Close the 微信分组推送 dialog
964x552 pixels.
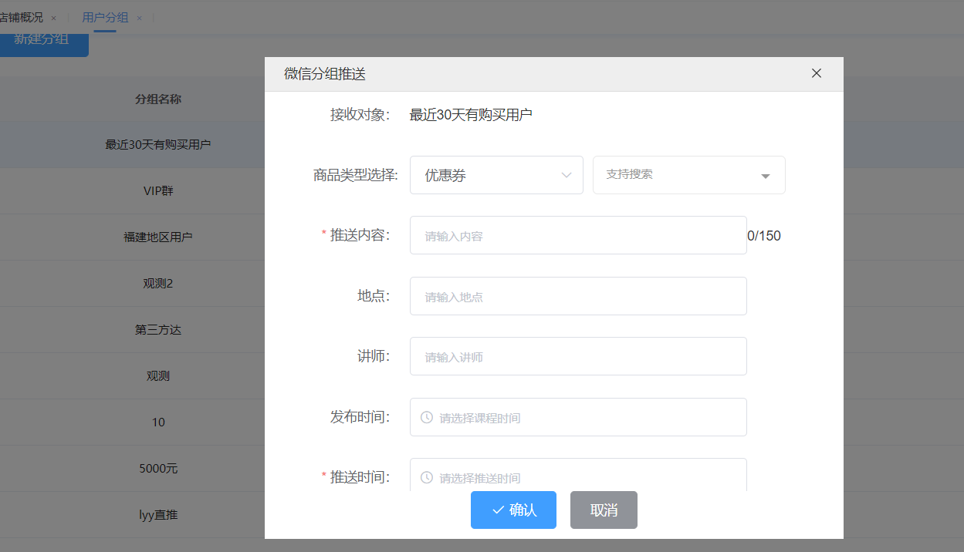pyautogui.click(x=816, y=74)
